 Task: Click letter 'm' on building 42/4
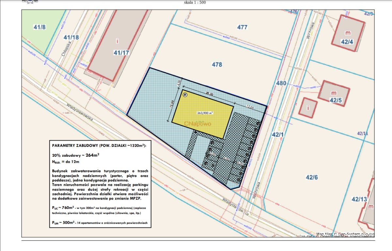[348, 33]
